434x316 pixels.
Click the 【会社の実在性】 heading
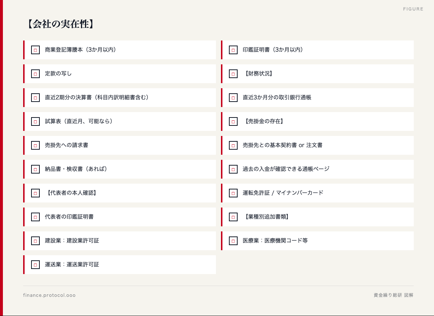click(x=60, y=24)
